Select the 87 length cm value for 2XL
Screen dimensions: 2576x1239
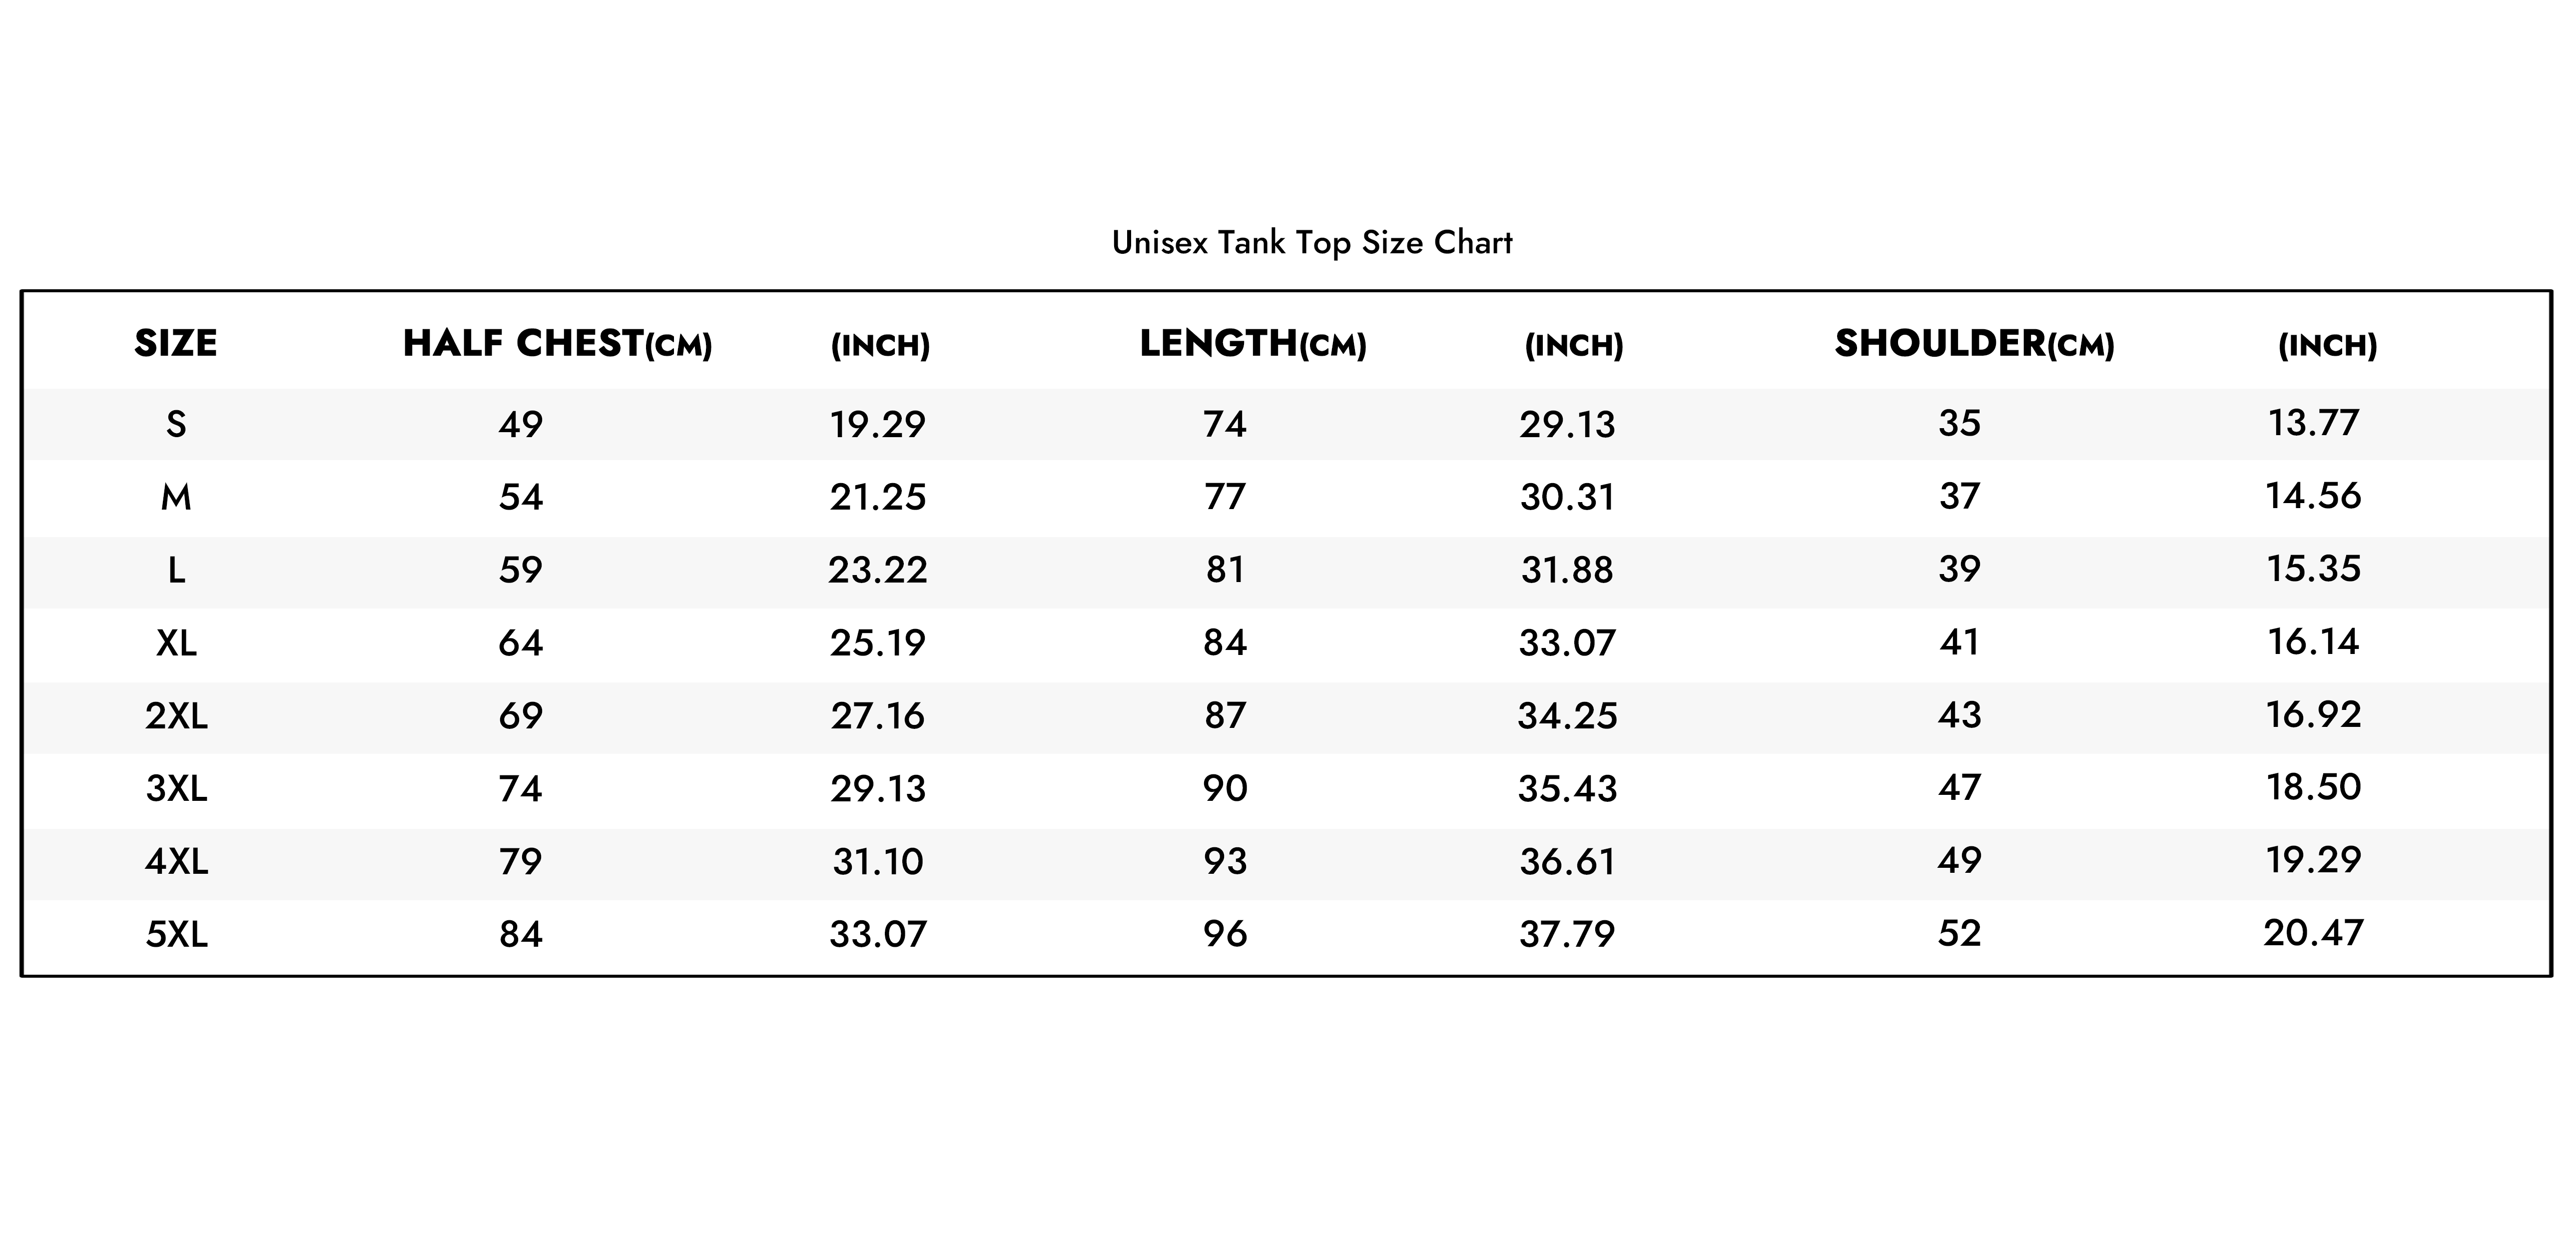[1225, 716]
